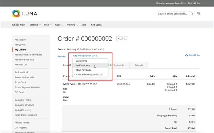Click the Refunded: 1 quantity line
Screen dimensions: 214x133
point(171,90)
